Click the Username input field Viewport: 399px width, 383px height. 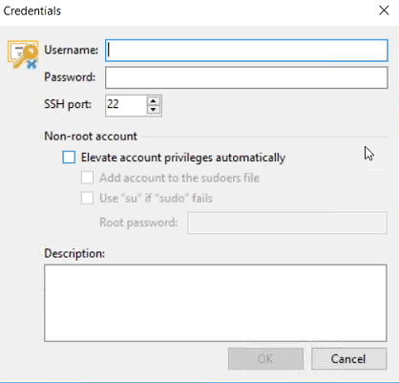pos(246,51)
